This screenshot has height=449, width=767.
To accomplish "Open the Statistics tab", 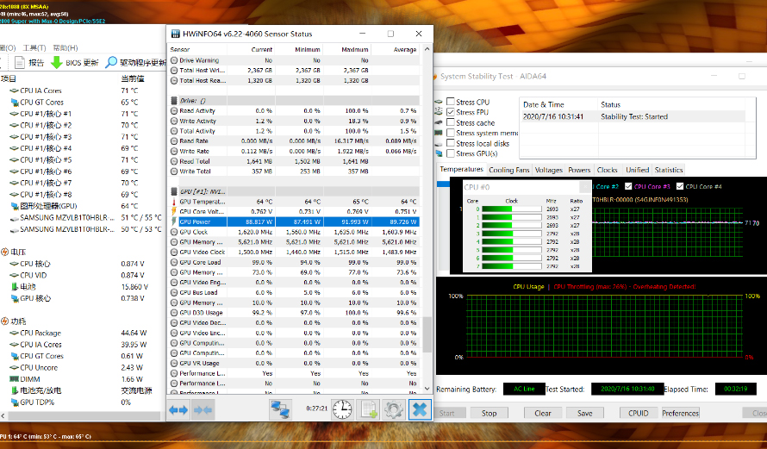I will [669, 171].
